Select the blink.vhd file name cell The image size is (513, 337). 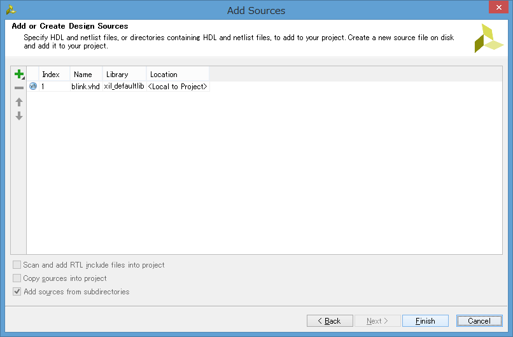point(85,86)
